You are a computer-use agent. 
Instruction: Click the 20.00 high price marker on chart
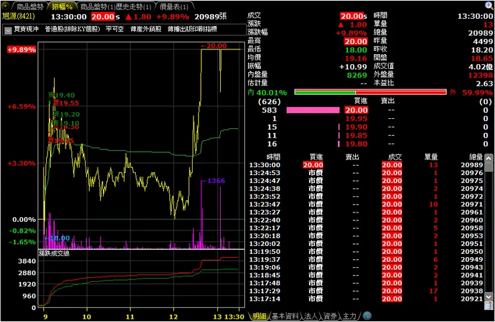(214, 45)
